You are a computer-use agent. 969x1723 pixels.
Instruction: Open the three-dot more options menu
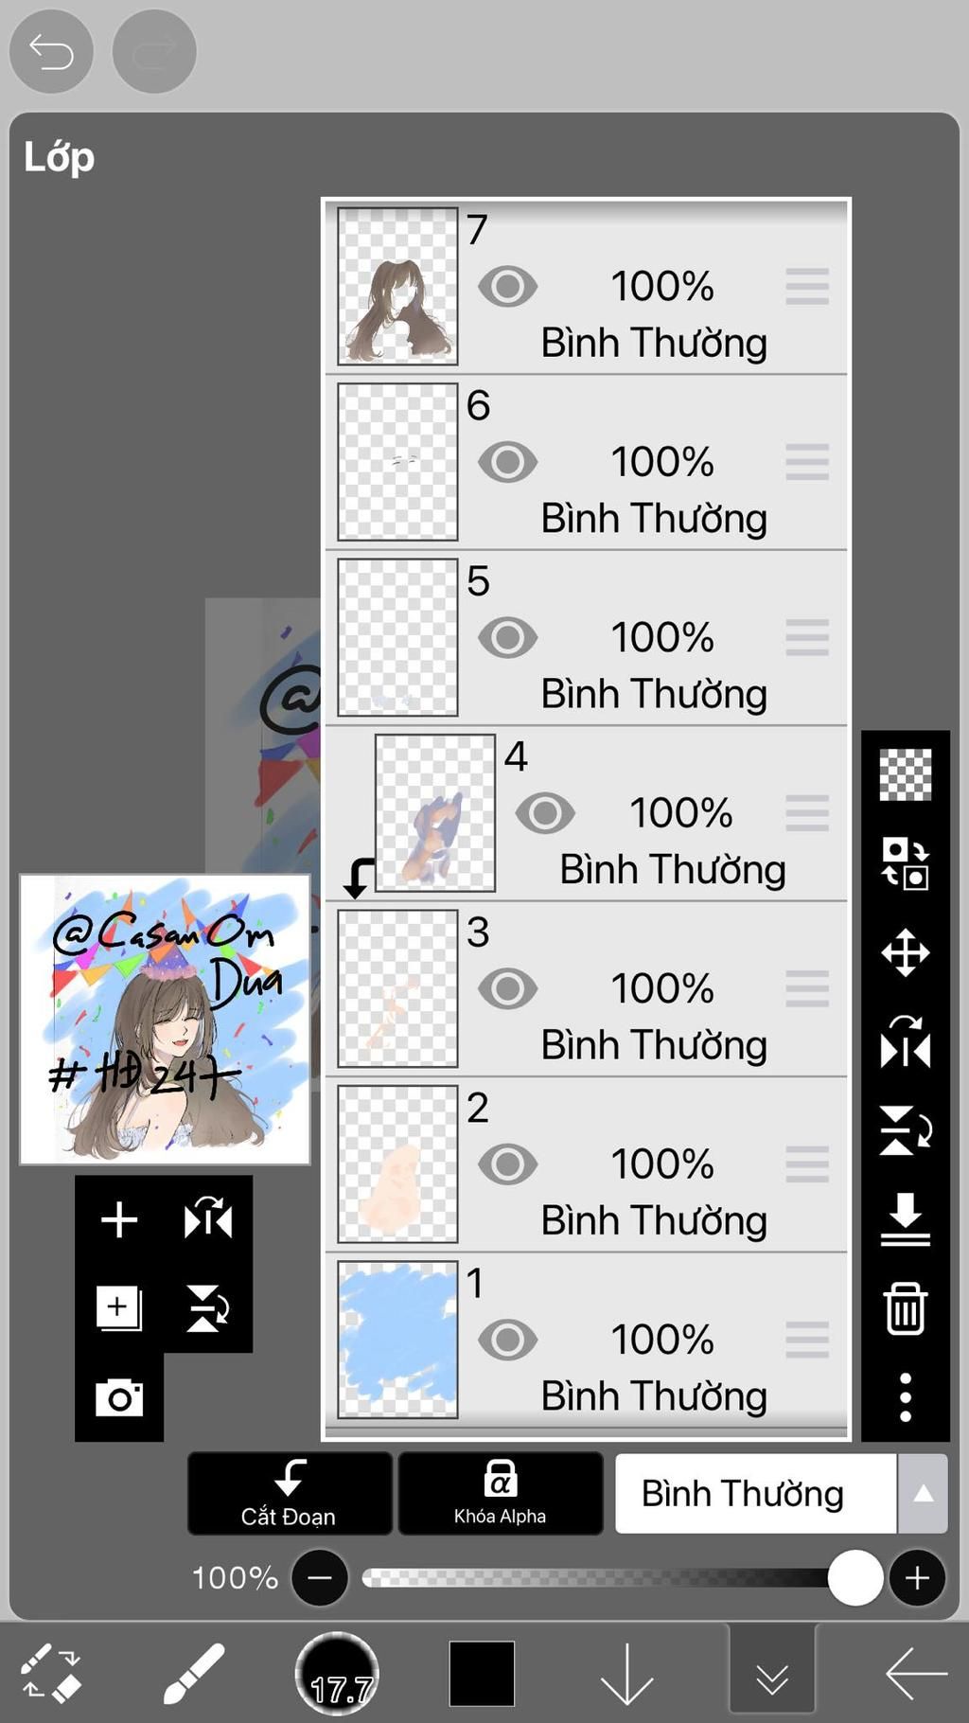[906, 1397]
